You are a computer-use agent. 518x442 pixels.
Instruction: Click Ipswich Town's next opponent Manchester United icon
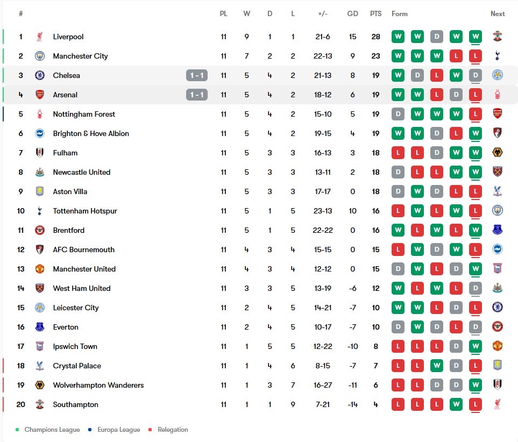point(497,346)
